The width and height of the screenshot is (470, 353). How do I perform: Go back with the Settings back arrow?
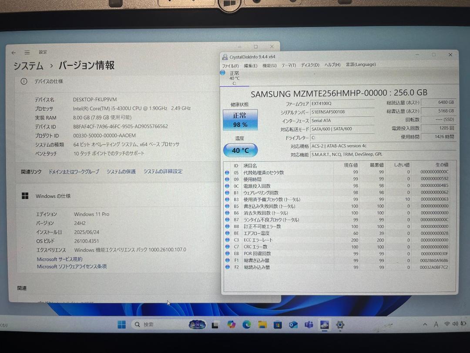click(x=13, y=53)
